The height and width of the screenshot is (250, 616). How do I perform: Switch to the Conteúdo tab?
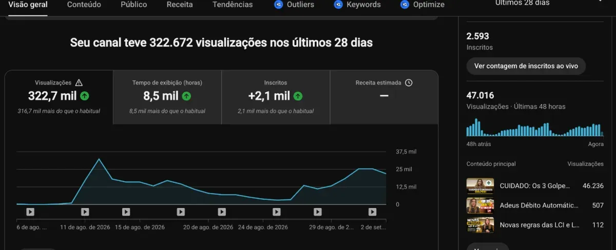tap(84, 5)
